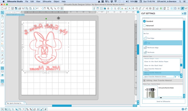Click the Weld icon in bottom toolbar

(35, 109)
